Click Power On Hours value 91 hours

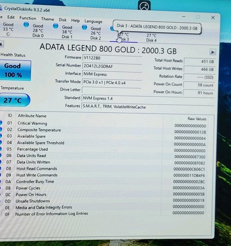pos(198,93)
